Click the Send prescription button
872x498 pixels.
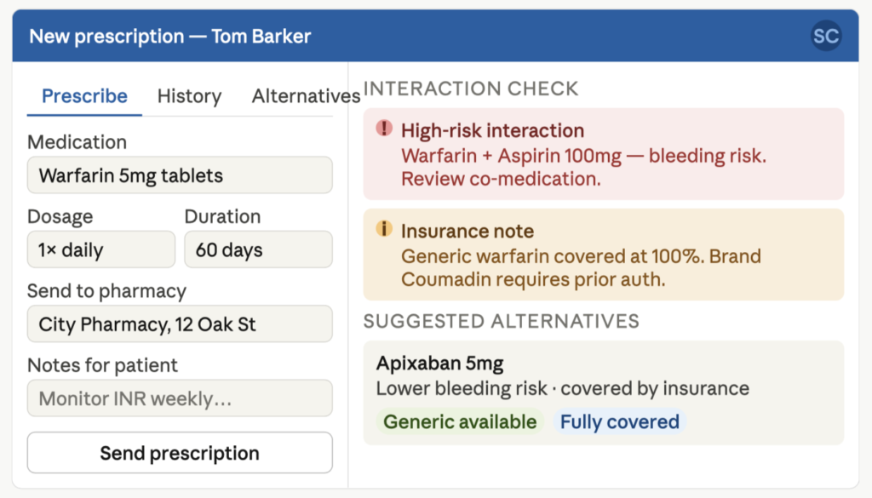179,452
